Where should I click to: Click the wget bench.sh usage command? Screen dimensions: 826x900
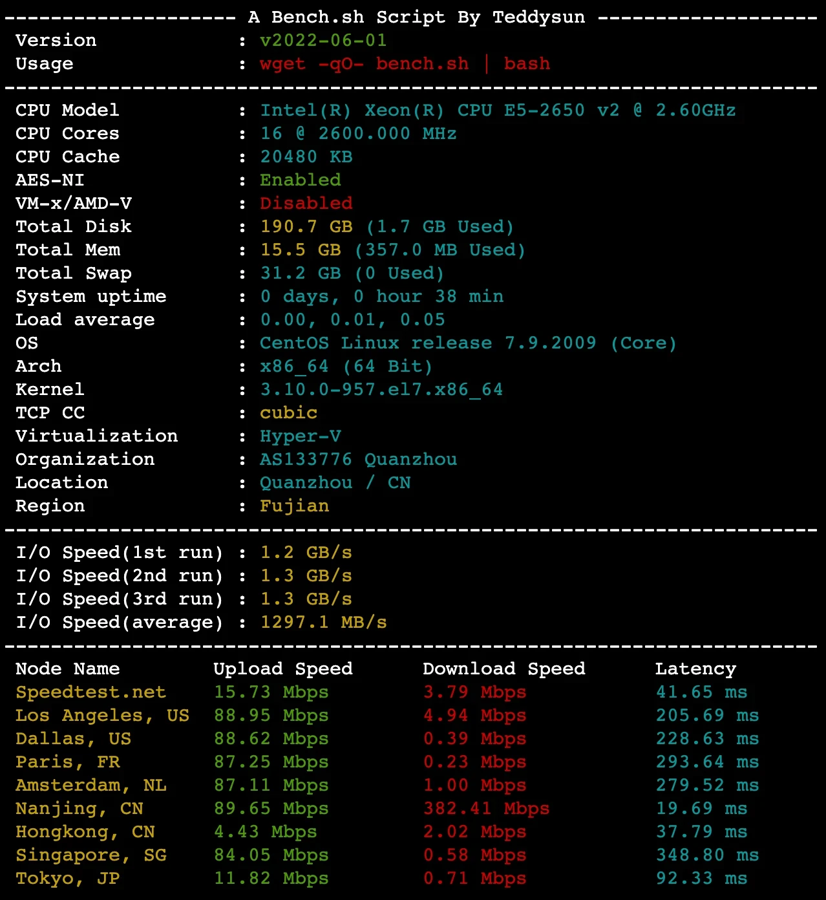(x=405, y=64)
